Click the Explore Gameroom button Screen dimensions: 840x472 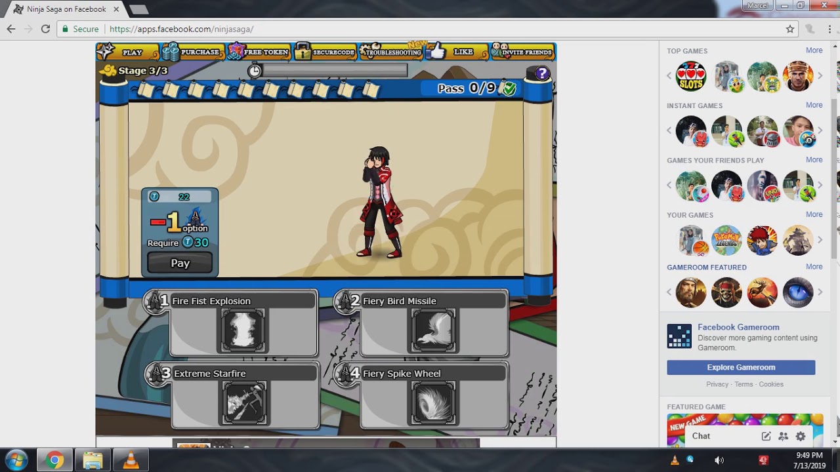[741, 367]
